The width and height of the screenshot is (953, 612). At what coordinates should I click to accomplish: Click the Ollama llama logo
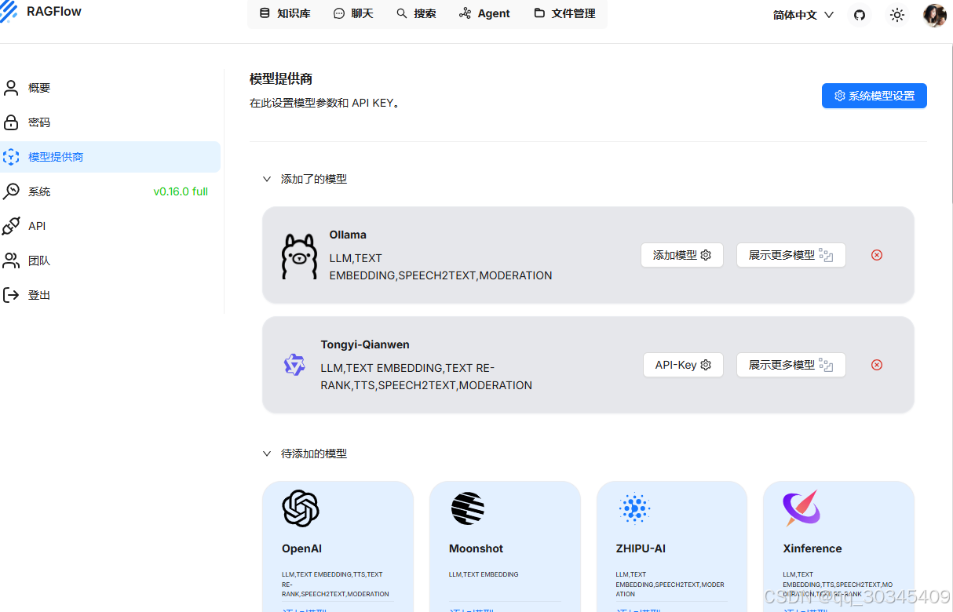(x=299, y=257)
